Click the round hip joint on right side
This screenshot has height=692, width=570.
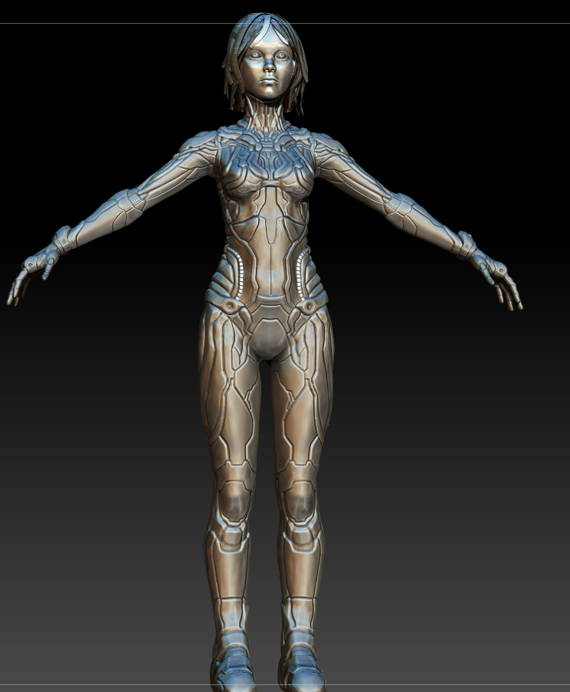[x=309, y=306]
